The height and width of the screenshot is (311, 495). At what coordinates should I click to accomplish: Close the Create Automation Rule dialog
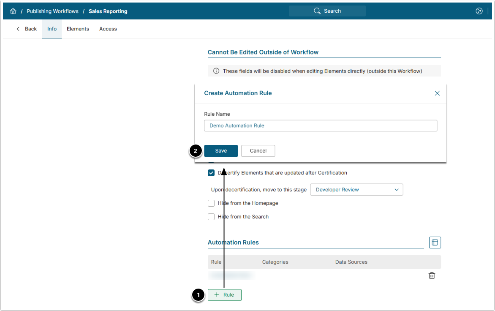[437, 93]
